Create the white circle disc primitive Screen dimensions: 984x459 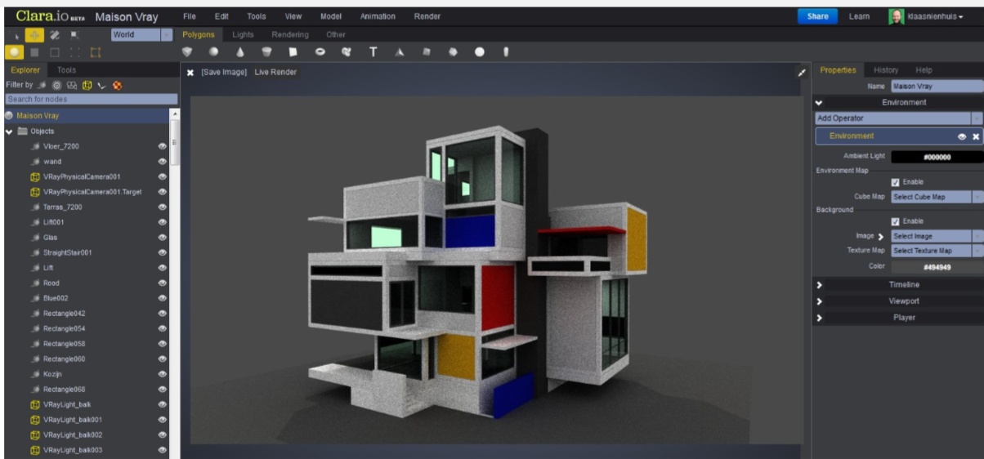[480, 51]
